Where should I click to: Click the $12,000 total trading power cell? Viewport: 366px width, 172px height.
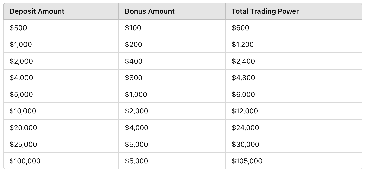[x=245, y=111]
